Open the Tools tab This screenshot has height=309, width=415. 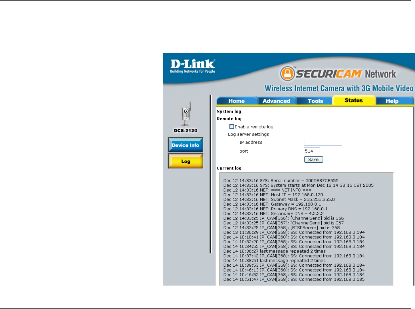coord(315,101)
